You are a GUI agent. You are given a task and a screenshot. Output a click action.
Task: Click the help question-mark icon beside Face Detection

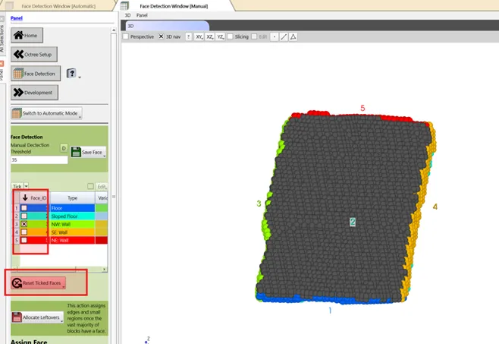click(71, 74)
